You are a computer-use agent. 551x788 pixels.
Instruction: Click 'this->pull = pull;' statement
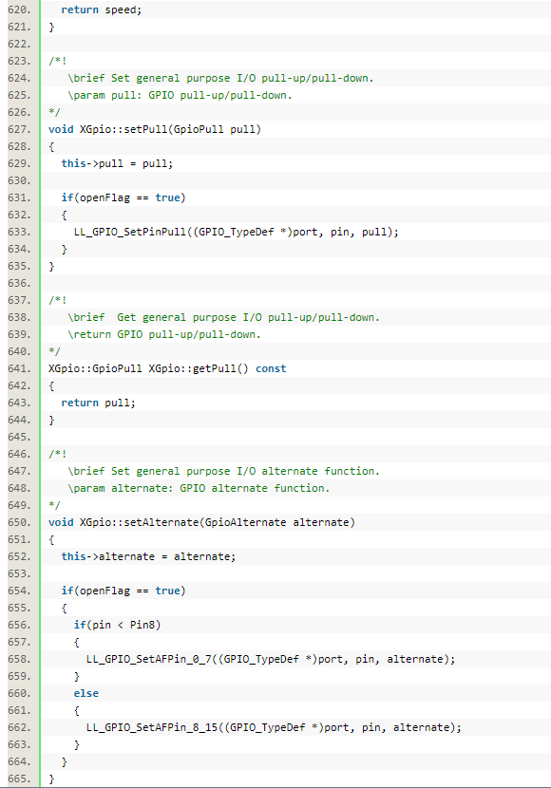[117, 163]
